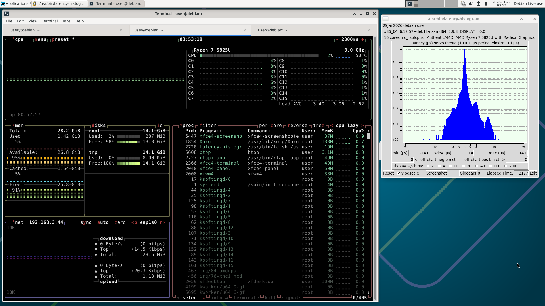This screenshot has width=545, height=306.
Task: Click the Applications menu icon
Action: coord(3,4)
